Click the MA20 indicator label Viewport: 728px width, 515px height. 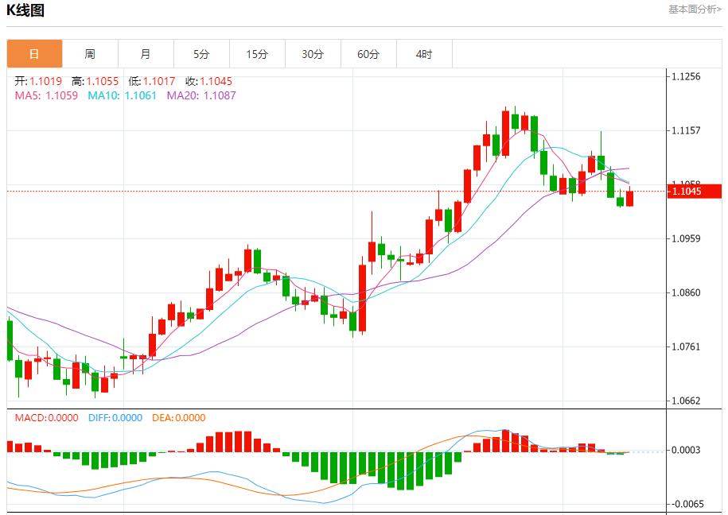coord(200,95)
